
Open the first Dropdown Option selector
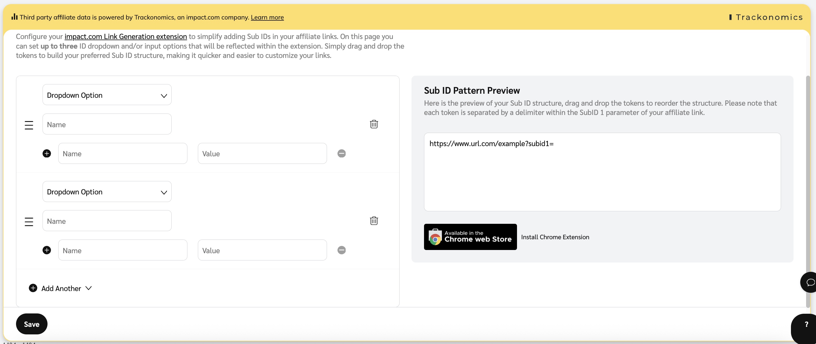coord(107,95)
